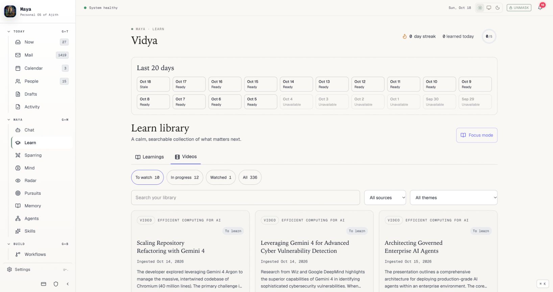Image resolution: width=553 pixels, height=292 pixels.
Task: Switch to system theme monitor toggle
Action: point(489,8)
